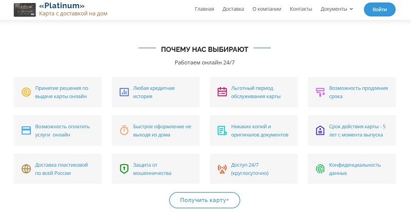Expand the Документы dropdown menu
The image size is (411, 219).
337,9
